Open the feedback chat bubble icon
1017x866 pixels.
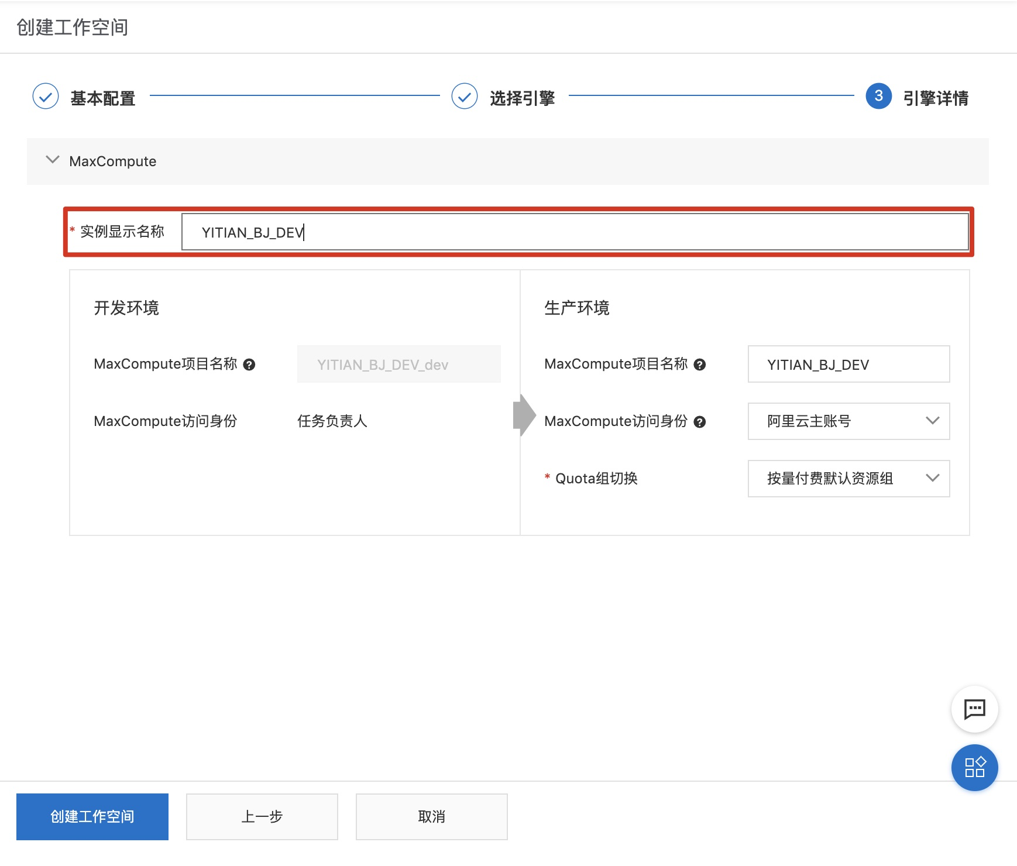pyautogui.click(x=974, y=709)
